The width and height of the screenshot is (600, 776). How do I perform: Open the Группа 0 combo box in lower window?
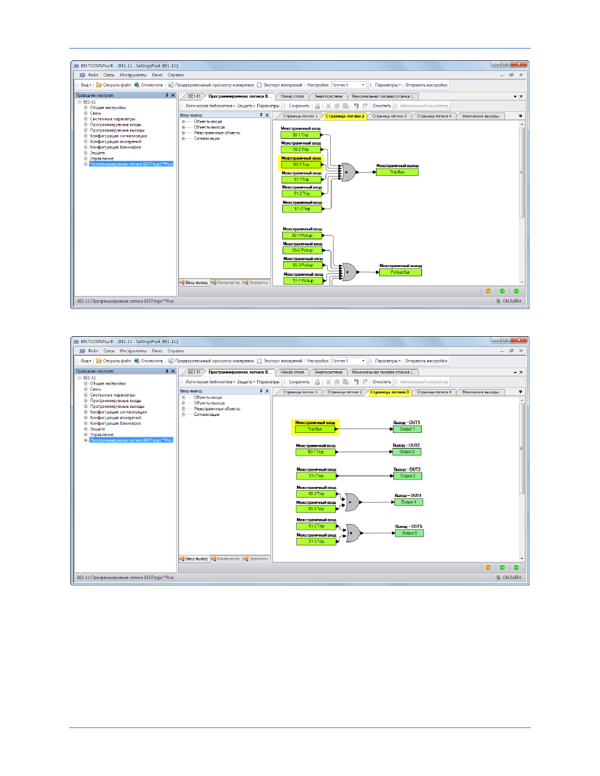(349, 361)
